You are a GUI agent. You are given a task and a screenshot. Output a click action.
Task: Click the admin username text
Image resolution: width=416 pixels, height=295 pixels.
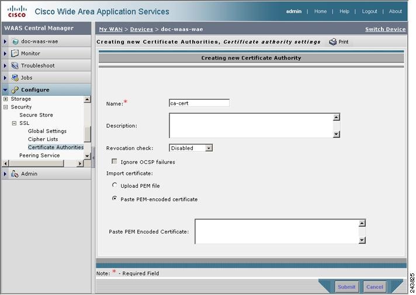294,12
